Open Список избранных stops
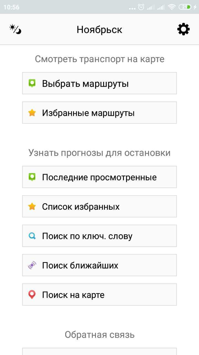The height and width of the screenshot is (355, 199). point(99,206)
